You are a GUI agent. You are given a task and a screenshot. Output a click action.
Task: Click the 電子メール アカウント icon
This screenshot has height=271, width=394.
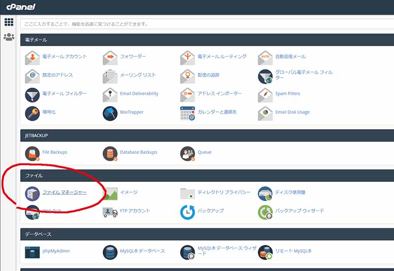coord(33,58)
